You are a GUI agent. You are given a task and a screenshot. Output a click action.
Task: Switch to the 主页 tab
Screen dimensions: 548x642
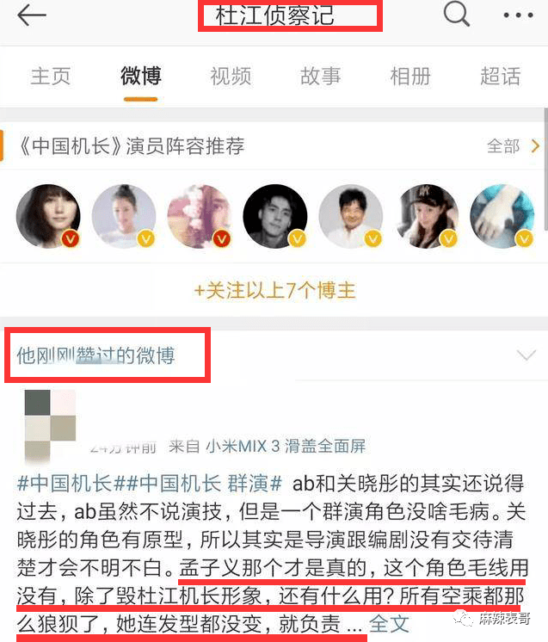51,77
